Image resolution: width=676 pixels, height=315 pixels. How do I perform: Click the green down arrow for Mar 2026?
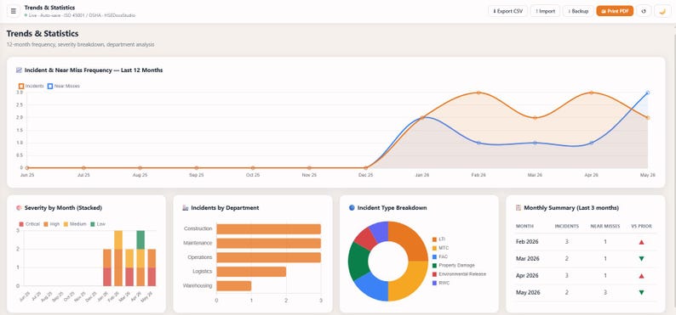point(641,259)
